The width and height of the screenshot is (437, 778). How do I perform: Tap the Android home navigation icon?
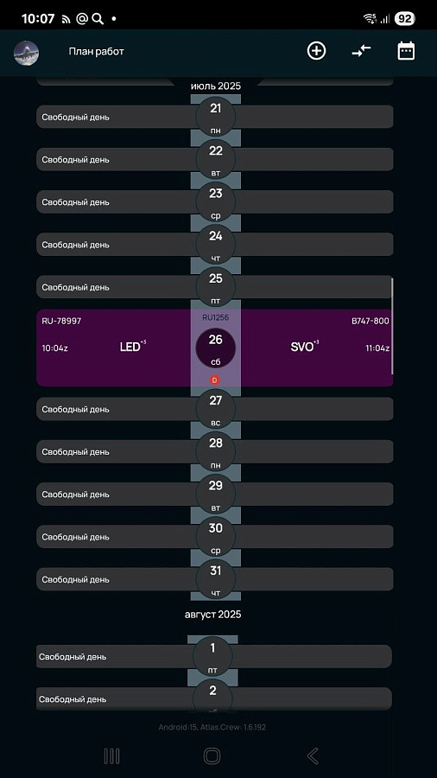pyautogui.click(x=212, y=756)
